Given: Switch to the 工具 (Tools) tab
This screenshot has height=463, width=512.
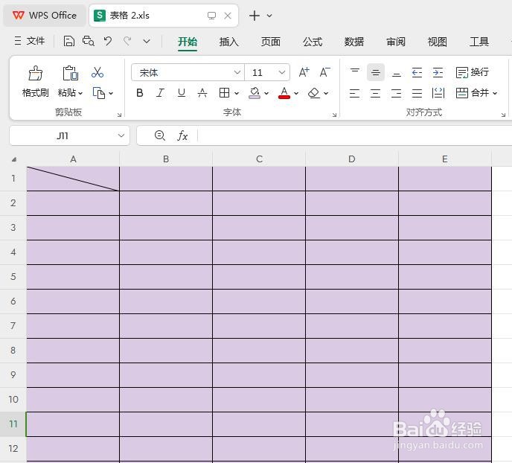Looking at the screenshot, I should [479, 42].
